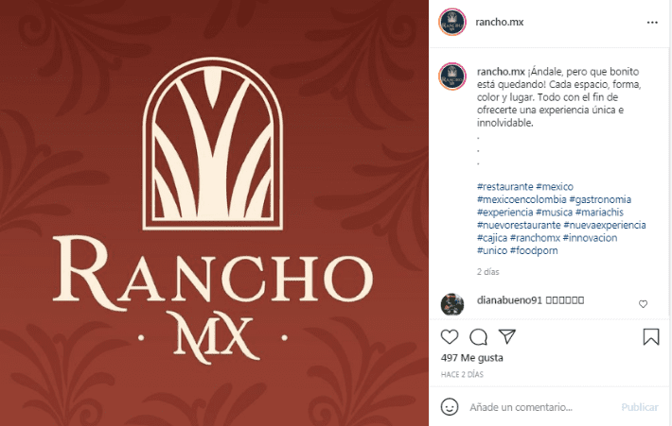This screenshot has height=426, width=672.
Task: Open emoji picker smiley icon
Action: [450, 407]
